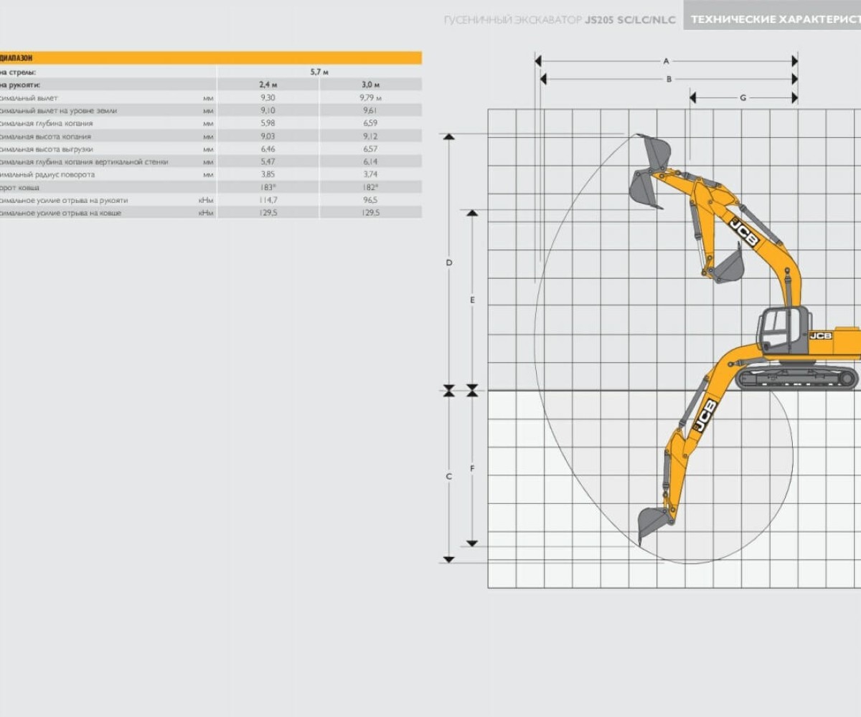Screen dimensions: 861x717
Task: Click the JCB badge on the counterweight
Action: 821,336
